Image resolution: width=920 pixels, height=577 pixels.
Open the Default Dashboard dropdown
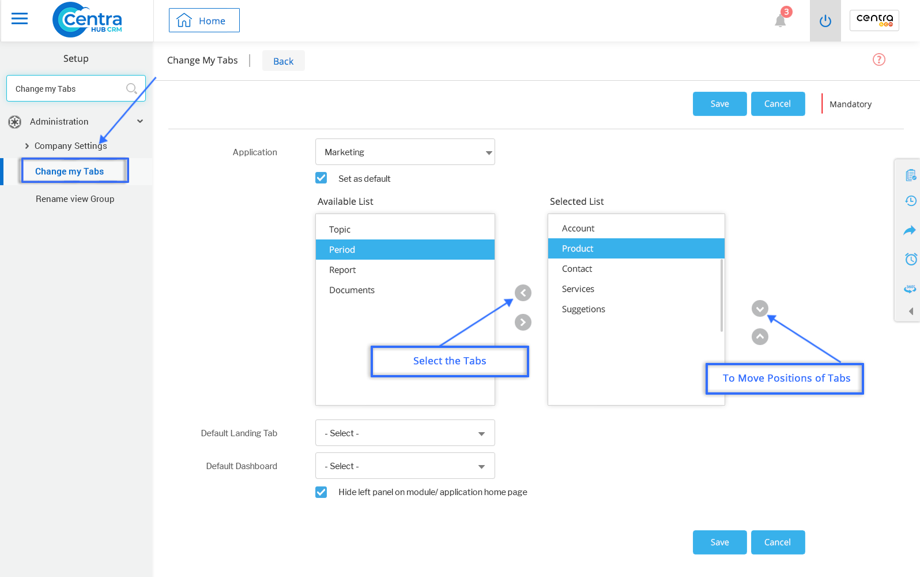405,466
